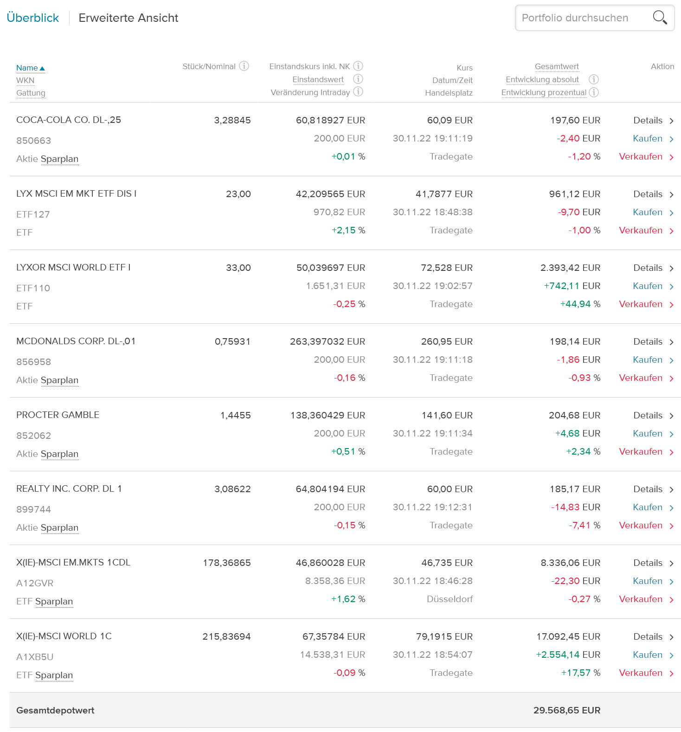This screenshot has height=732, width=681.
Task: Open Sparplan link under McDonalds
Action: coord(59,380)
